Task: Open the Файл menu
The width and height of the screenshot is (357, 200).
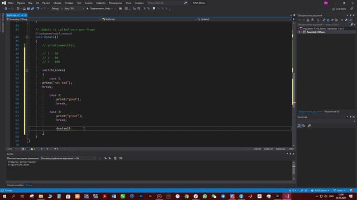Action: coord(11,3)
